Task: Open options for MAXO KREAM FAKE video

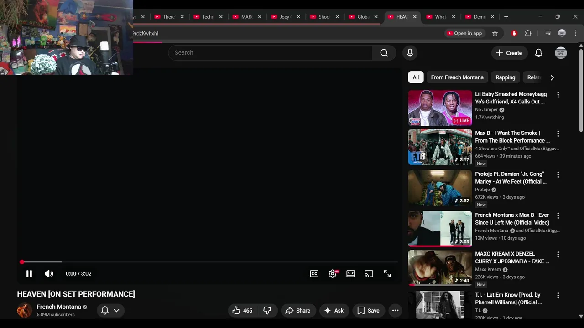Action: coord(558,255)
